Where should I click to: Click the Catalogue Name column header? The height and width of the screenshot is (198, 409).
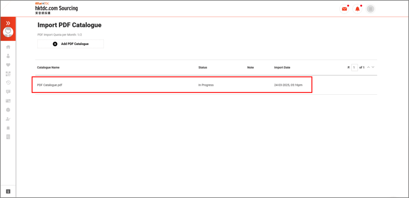tap(48, 68)
